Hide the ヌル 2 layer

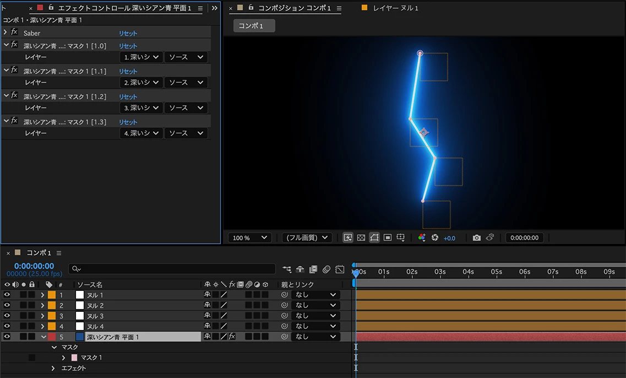(7, 305)
